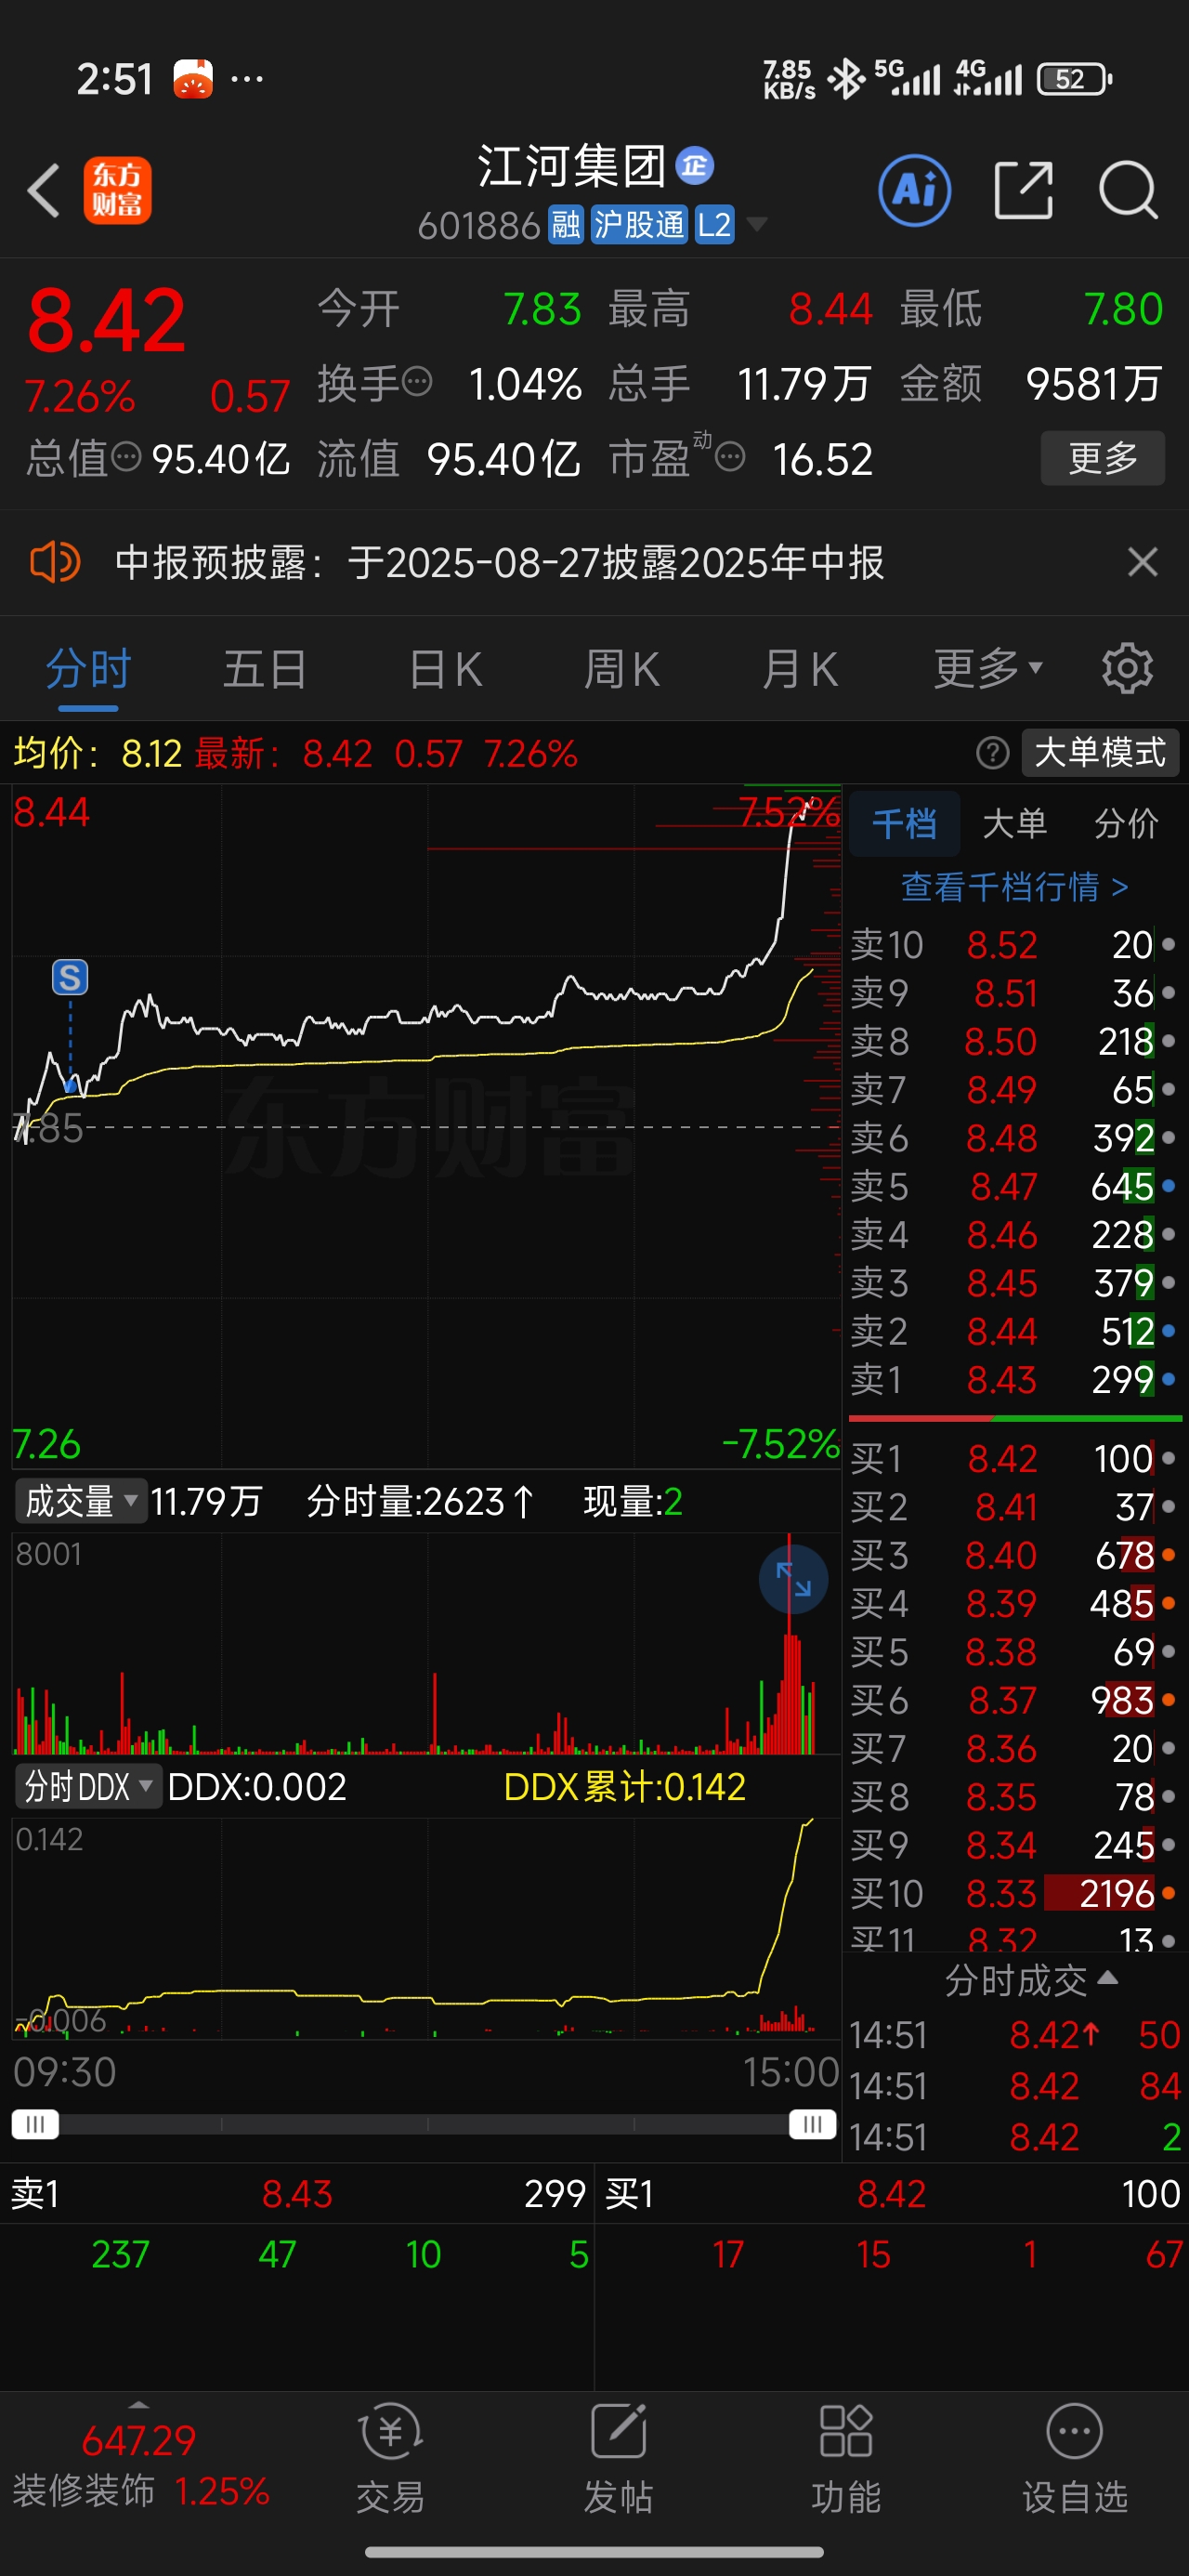Screen dimensions: 1189x2576
Task: Dismiss the announcement banner
Action: click(x=1142, y=562)
